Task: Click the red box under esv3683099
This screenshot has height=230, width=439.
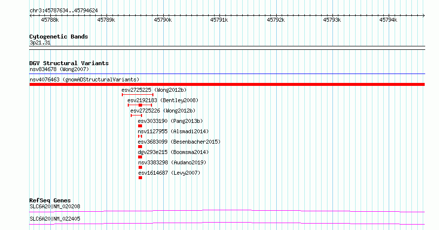Action: pos(140,147)
